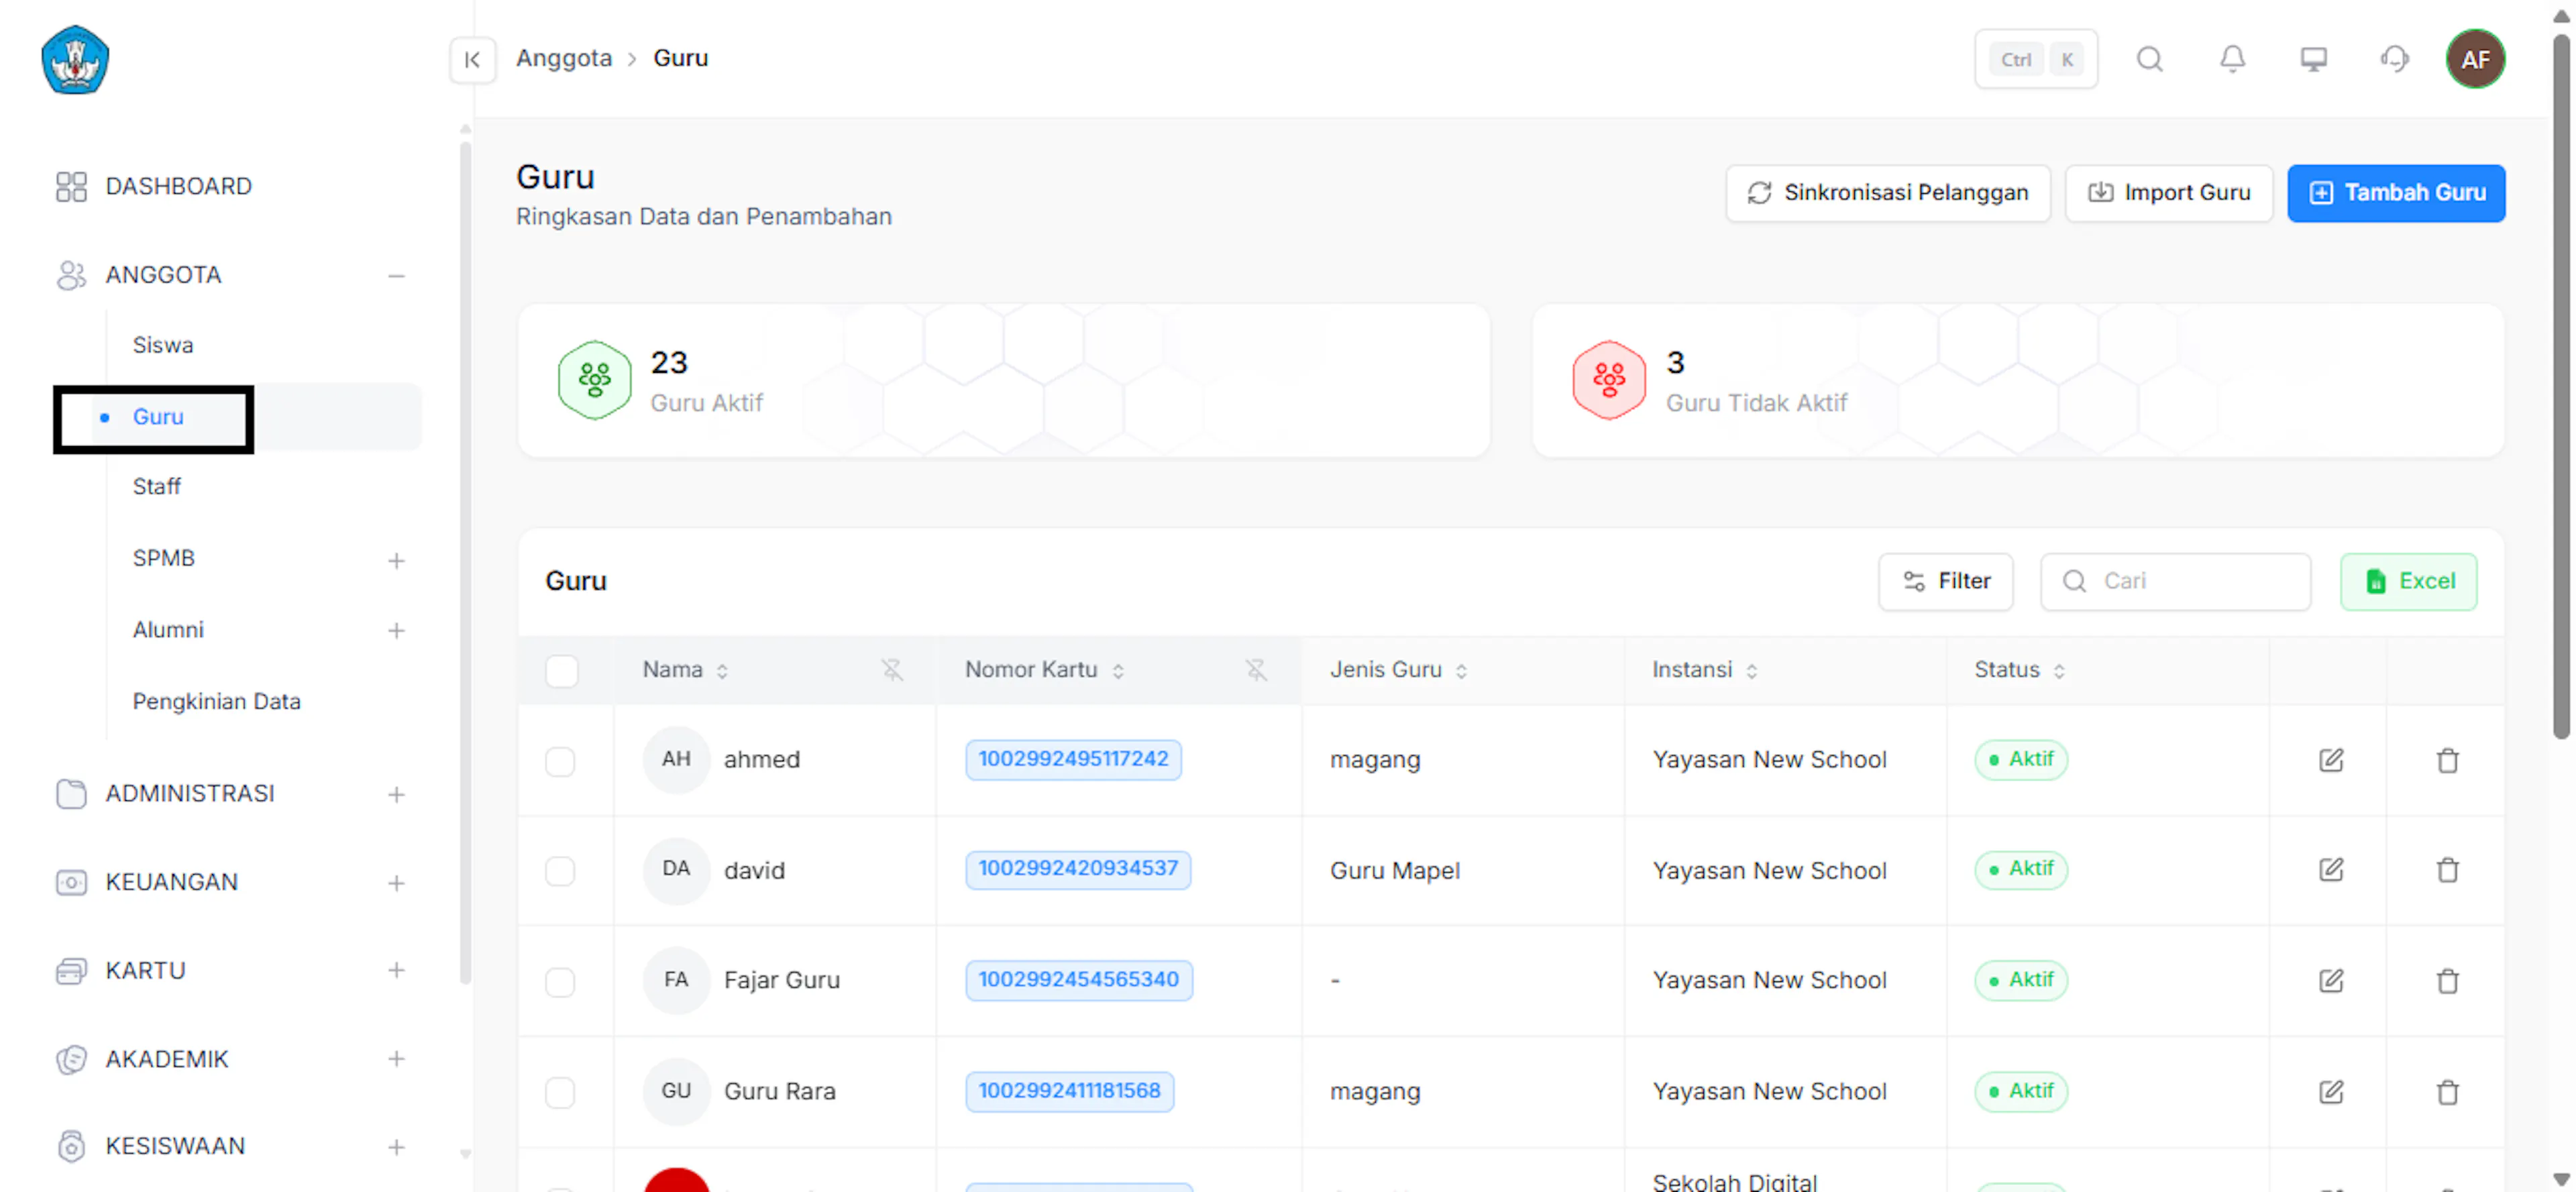Open the Siswa submenu item

click(x=163, y=345)
